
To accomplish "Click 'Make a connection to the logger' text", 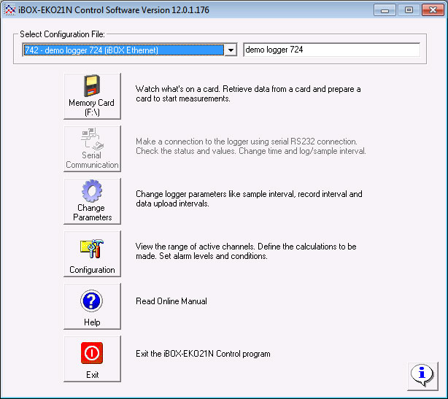I will pos(251,146).
